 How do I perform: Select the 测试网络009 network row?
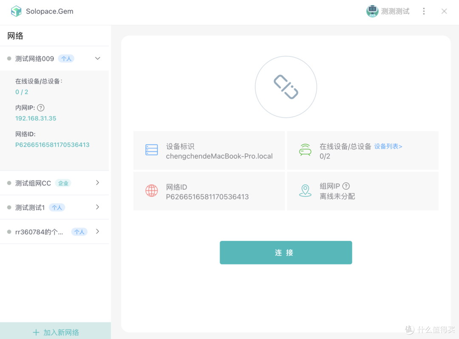(x=54, y=59)
